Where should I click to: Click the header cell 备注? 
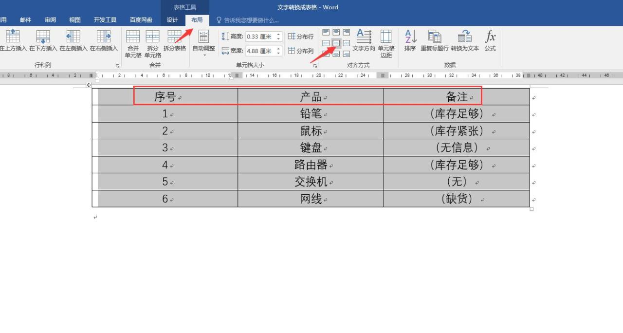457,96
